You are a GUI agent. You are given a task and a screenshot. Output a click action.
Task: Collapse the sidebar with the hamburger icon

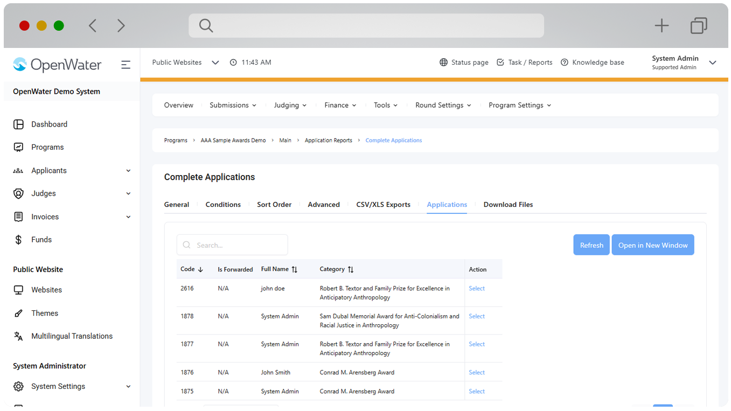pos(126,65)
